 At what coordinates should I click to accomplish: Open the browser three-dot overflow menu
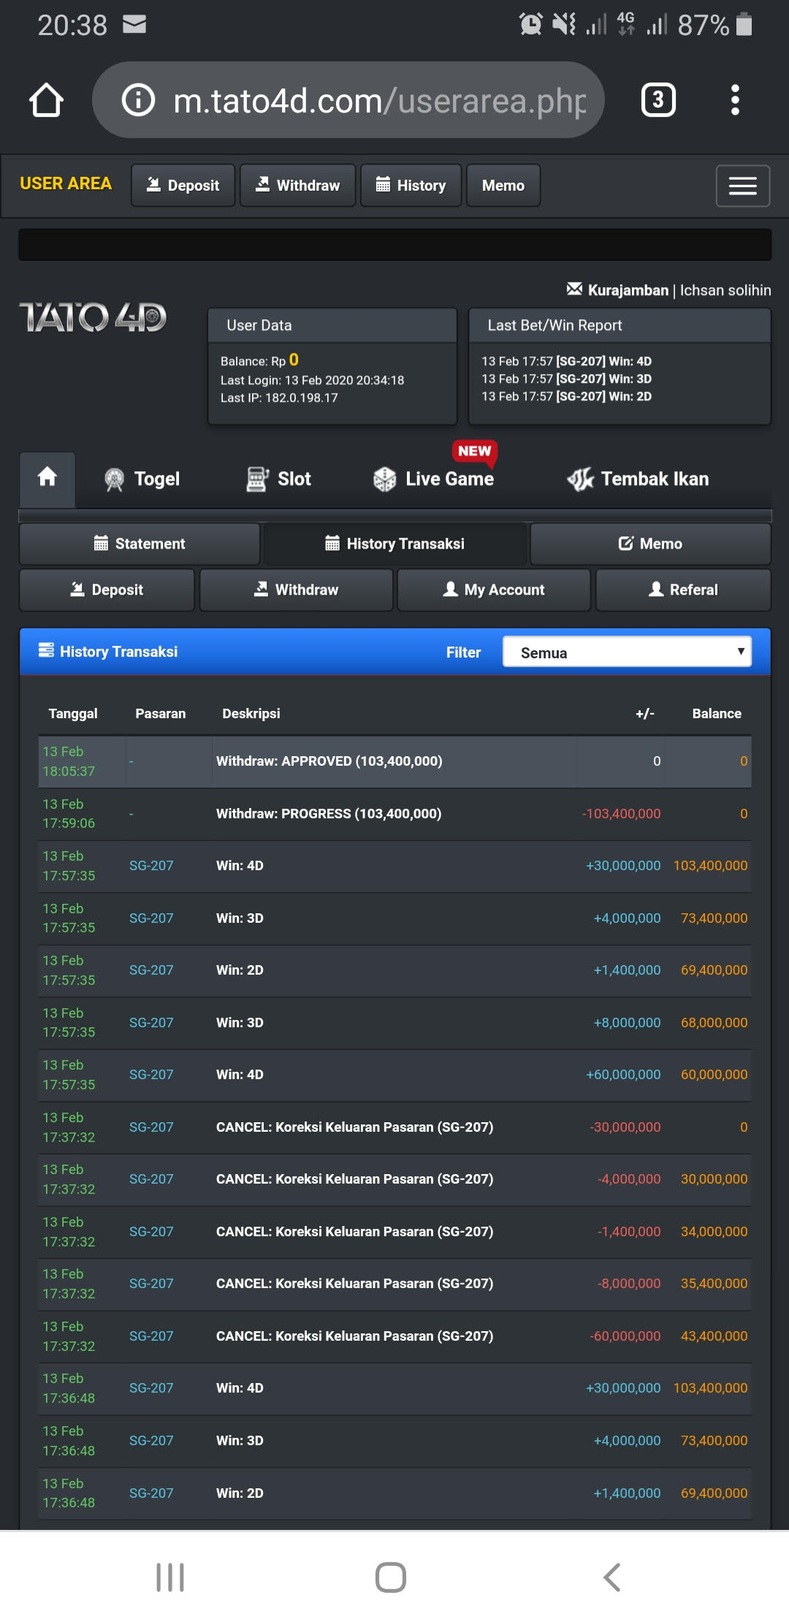coord(735,100)
